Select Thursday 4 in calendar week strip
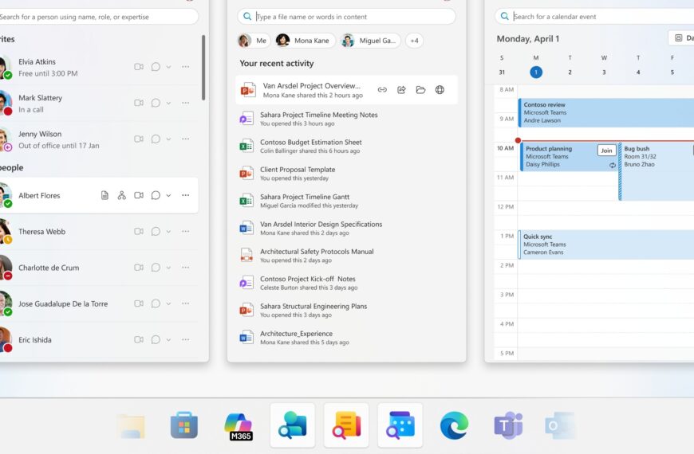This screenshot has height=454, width=694. coord(638,72)
